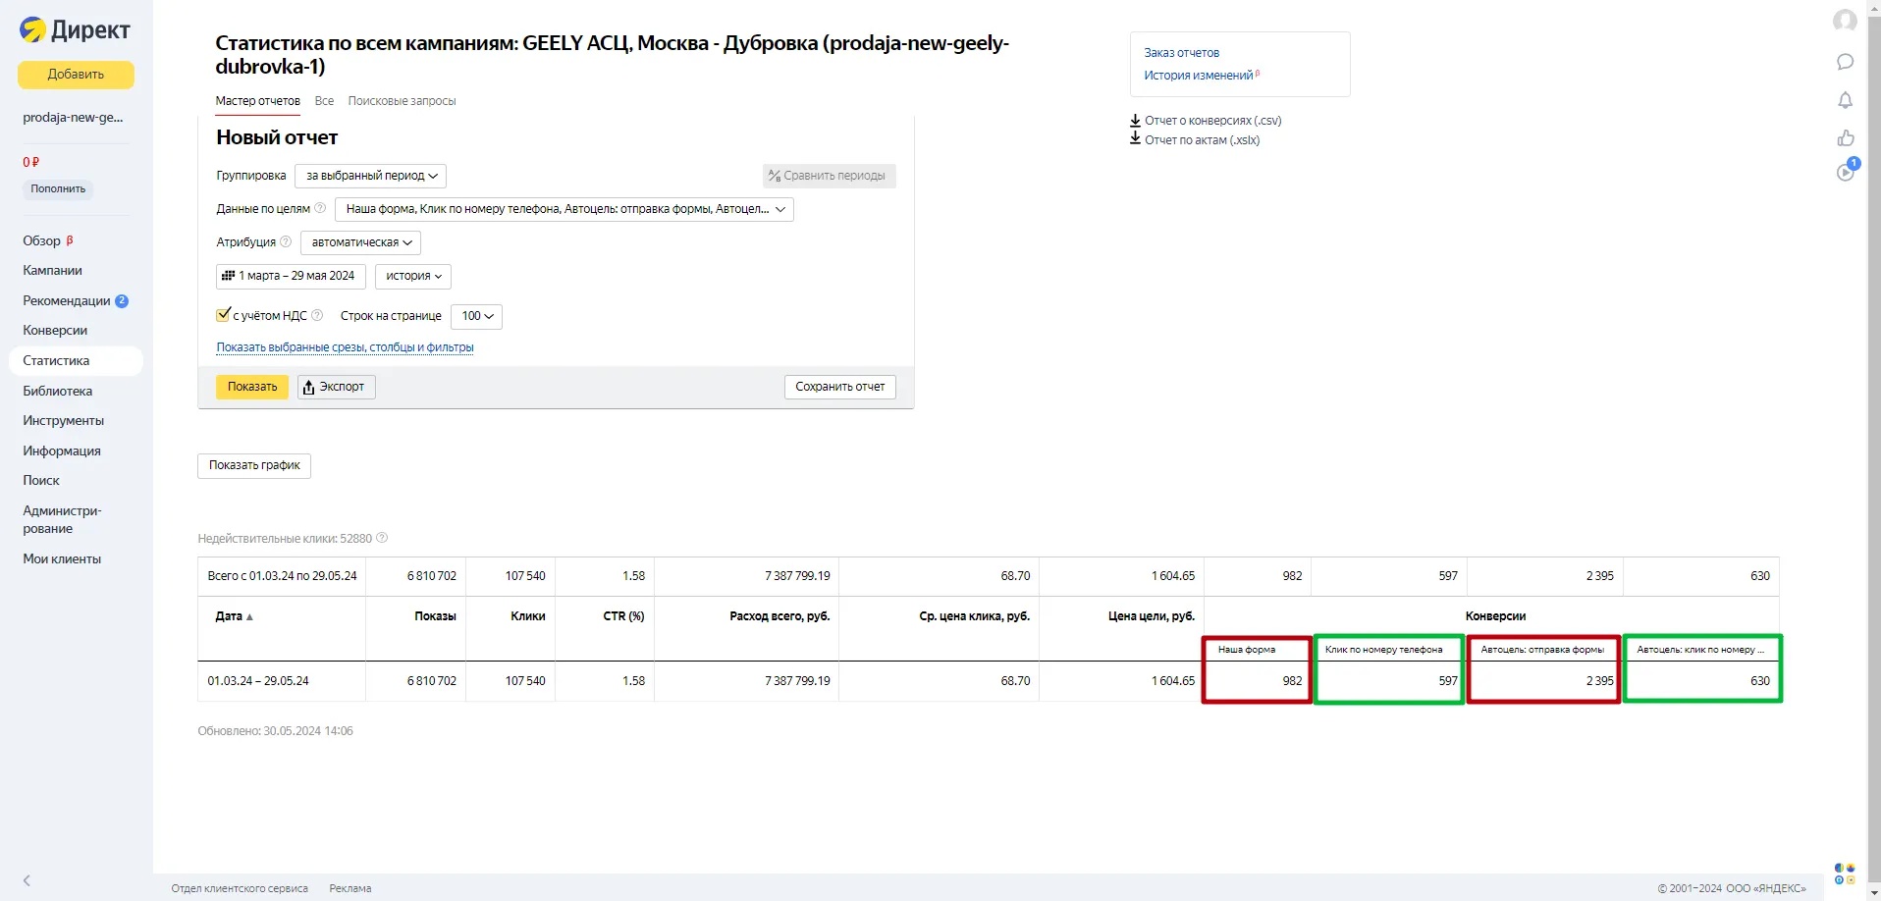The width and height of the screenshot is (1881, 901).
Task: Click the notifications bell icon
Action: (x=1845, y=100)
